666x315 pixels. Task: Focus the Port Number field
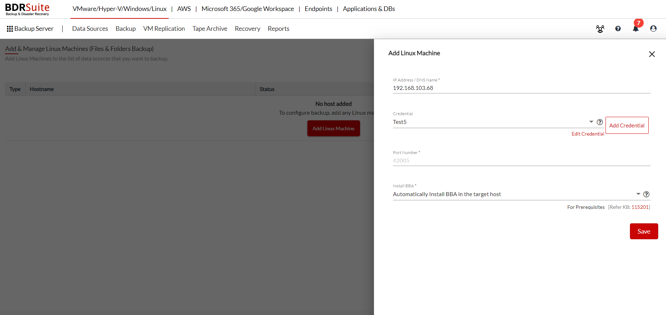[522, 161]
